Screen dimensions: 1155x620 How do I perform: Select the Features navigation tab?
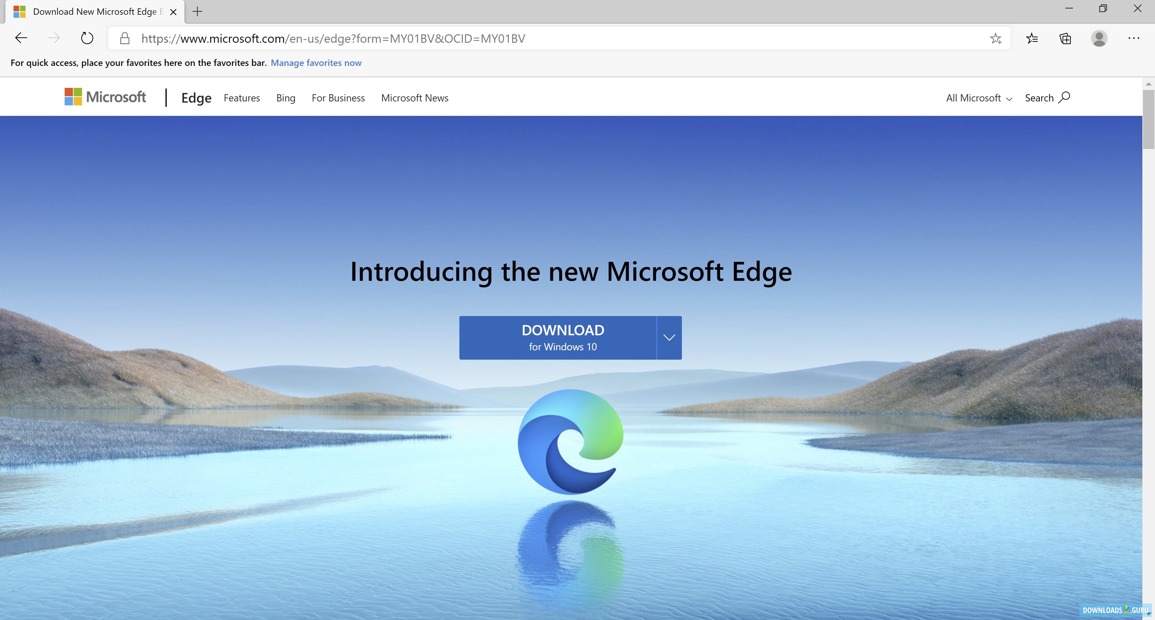[x=242, y=97]
